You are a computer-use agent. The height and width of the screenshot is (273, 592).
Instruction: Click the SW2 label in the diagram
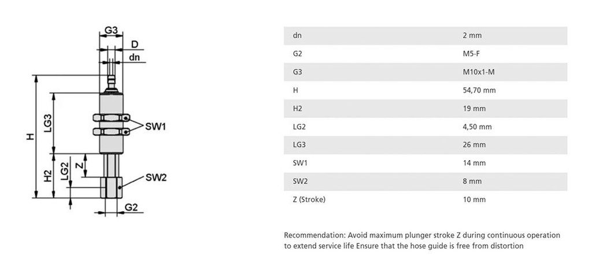pyautogui.click(x=156, y=177)
